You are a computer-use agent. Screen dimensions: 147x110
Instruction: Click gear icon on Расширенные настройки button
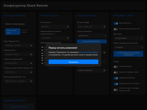click(x=118, y=53)
